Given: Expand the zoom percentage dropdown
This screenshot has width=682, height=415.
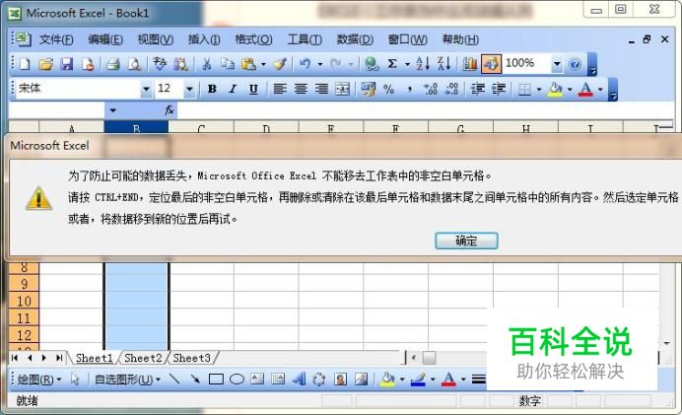Looking at the screenshot, I should tap(557, 64).
